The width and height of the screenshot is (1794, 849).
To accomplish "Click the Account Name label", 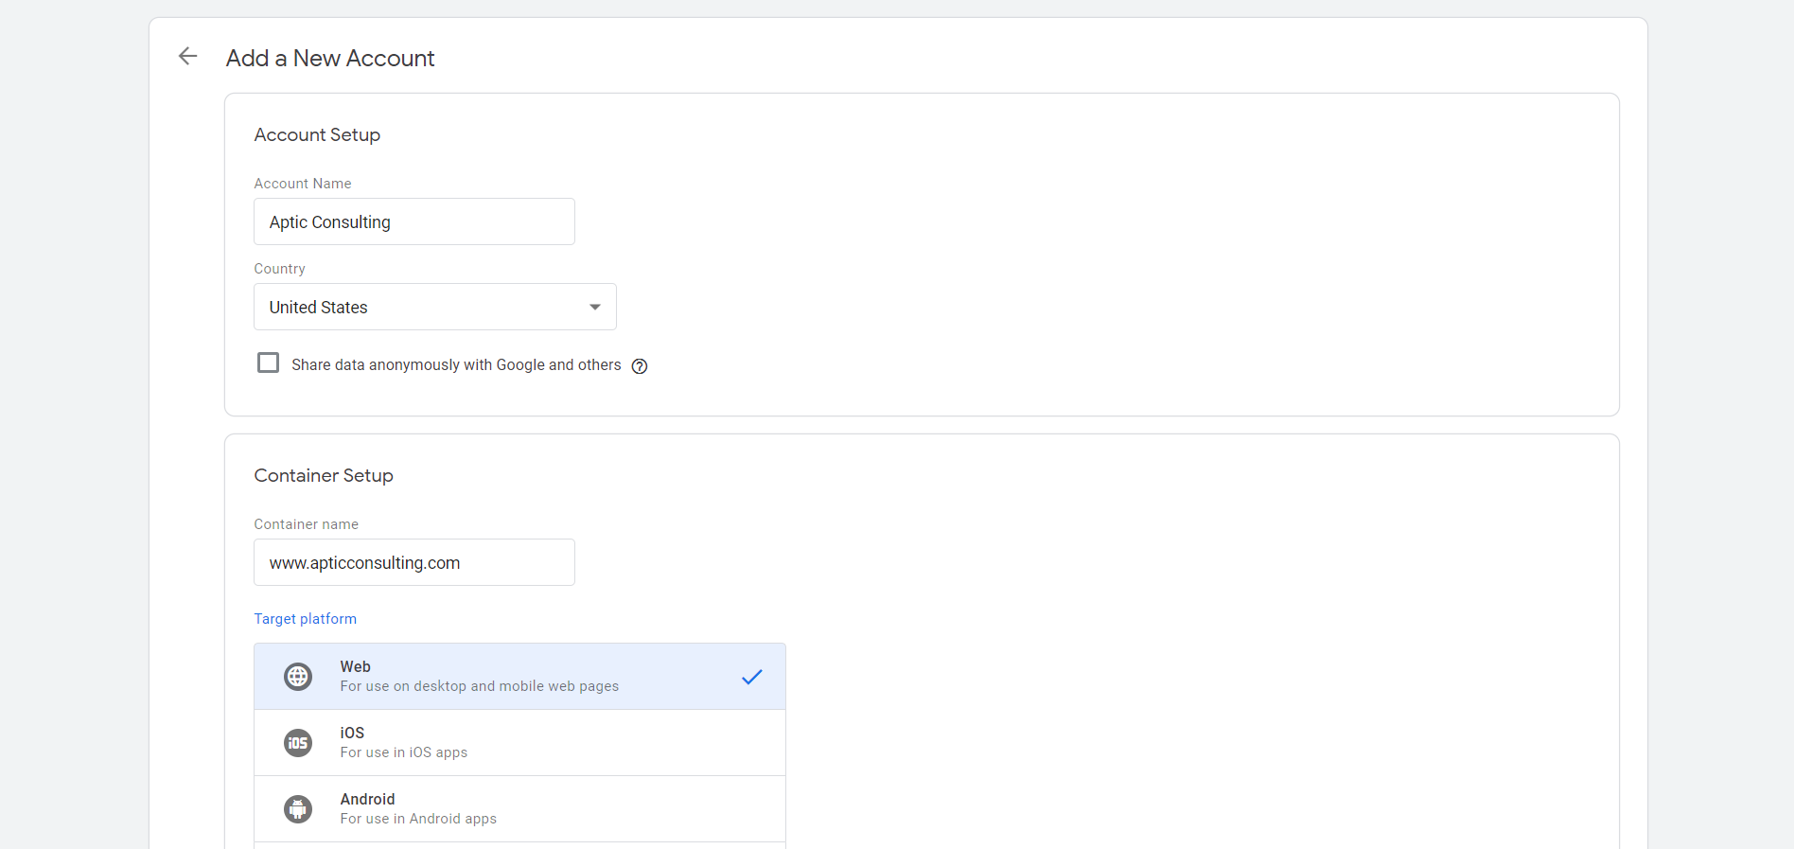I will click(303, 184).
